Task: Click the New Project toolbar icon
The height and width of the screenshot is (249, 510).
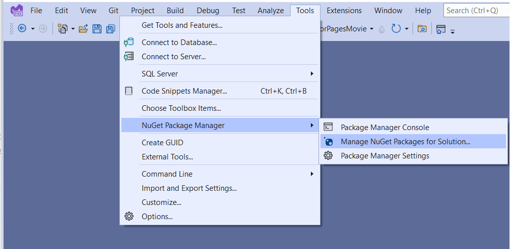Action: [62, 29]
